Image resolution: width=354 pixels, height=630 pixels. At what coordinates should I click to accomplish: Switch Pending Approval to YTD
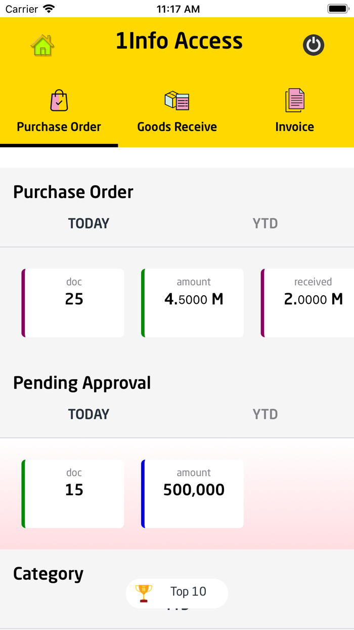(x=265, y=414)
